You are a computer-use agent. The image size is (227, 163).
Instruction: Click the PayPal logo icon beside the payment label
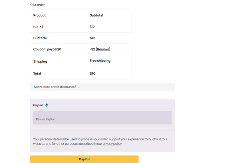pos(47,105)
